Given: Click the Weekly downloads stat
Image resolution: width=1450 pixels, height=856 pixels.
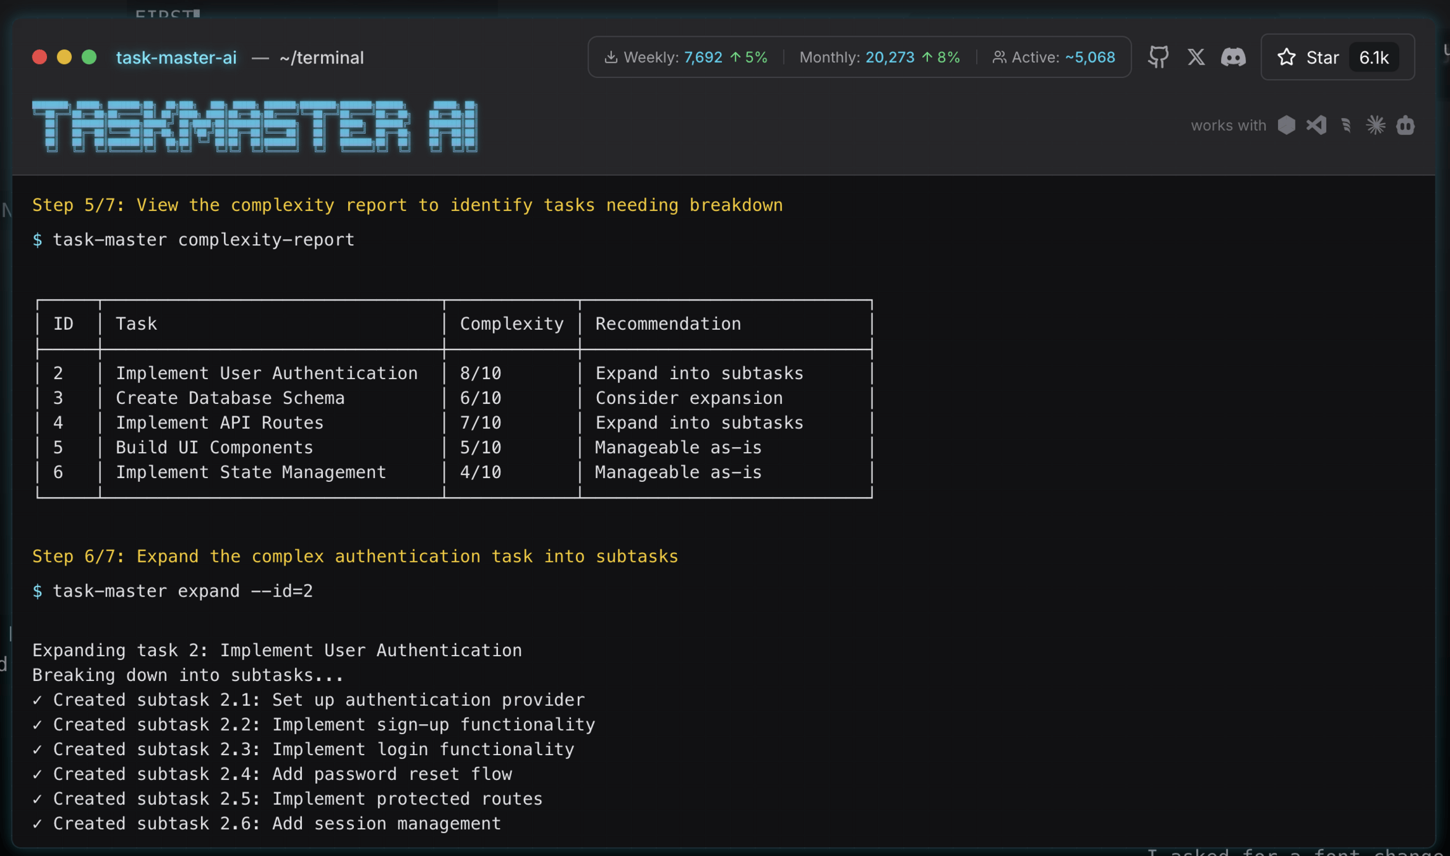Looking at the screenshot, I should (686, 57).
